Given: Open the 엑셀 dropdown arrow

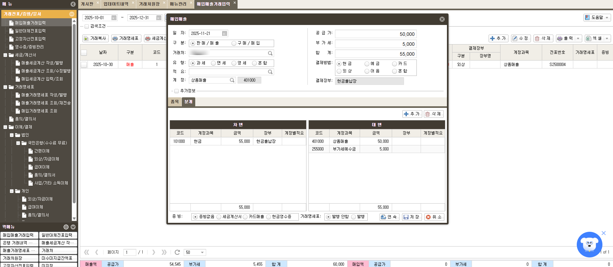Looking at the screenshot, I should [607, 38].
